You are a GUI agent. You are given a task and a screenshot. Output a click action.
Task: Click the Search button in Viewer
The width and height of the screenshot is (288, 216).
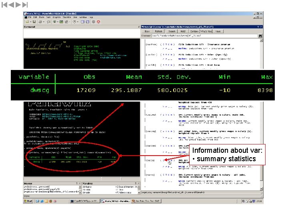click(172, 32)
